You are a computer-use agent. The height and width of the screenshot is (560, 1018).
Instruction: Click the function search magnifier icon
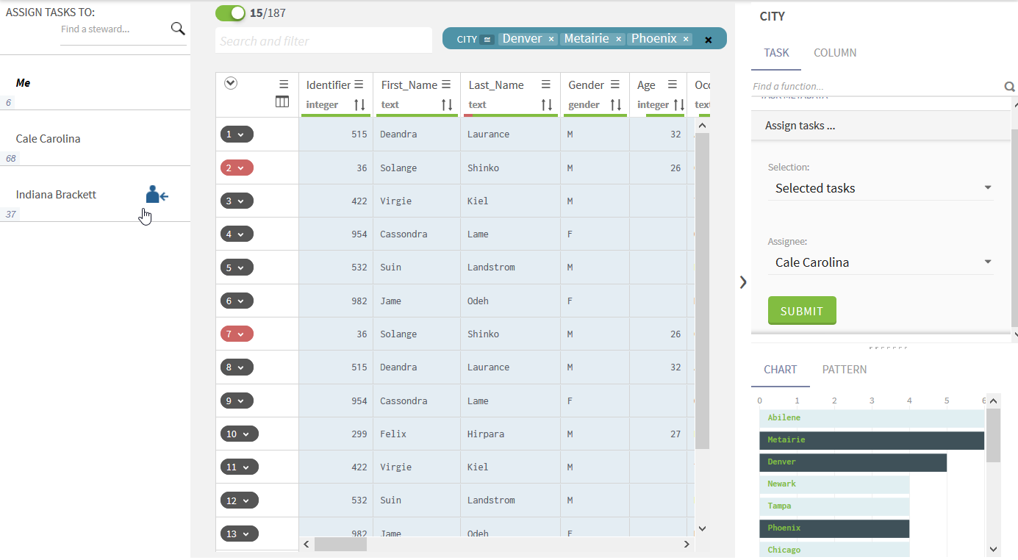1009,87
